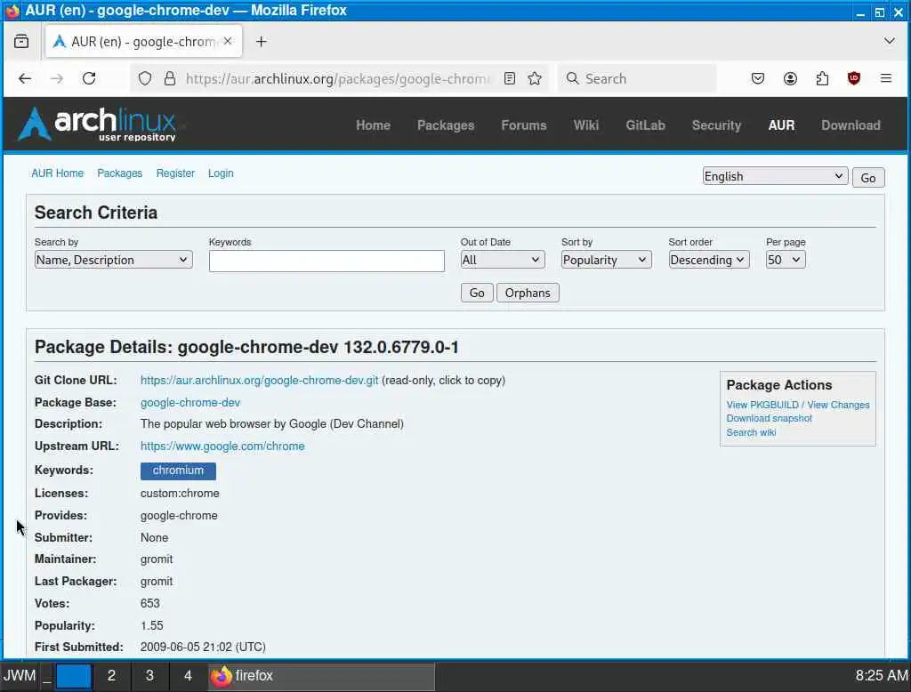Open the Firefox View icon in tab bar
Viewport: 911px width, 692px height.
(21, 41)
